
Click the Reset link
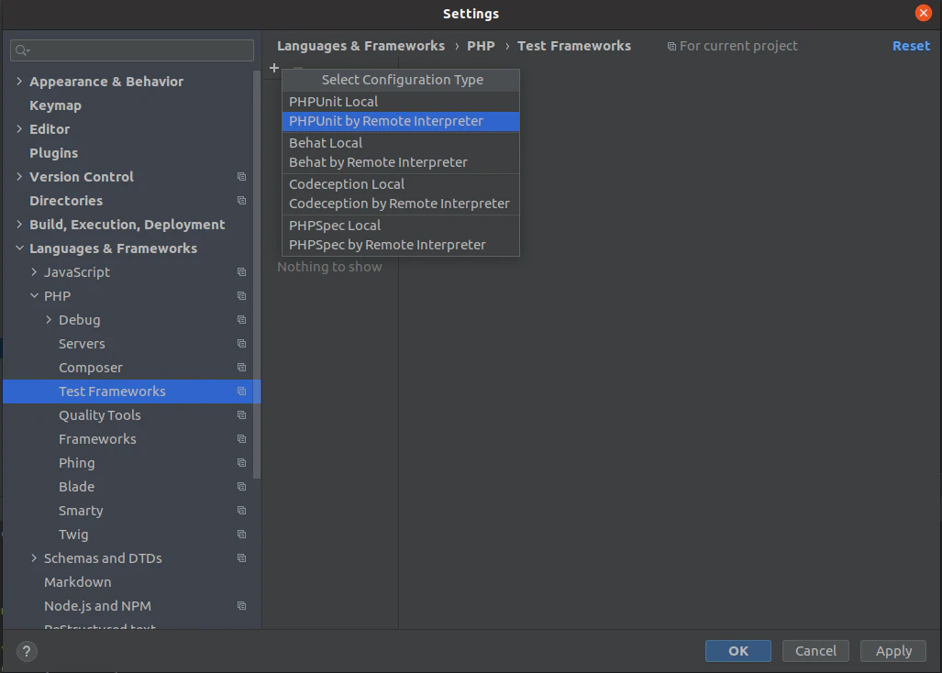[x=911, y=46]
